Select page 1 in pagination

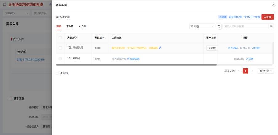coord(245,71)
